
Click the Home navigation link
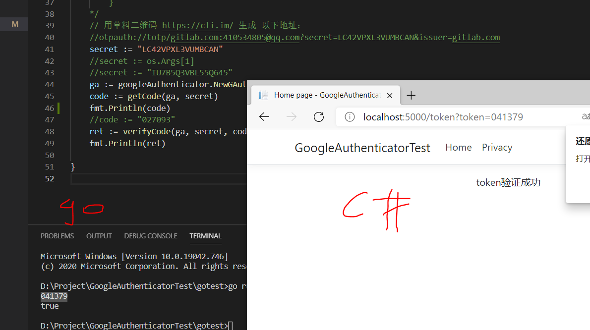pyautogui.click(x=458, y=147)
